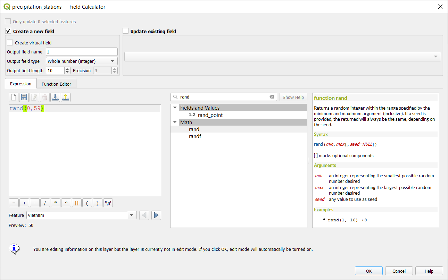
Task: Go to the previous feature preview
Action: point(144,215)
